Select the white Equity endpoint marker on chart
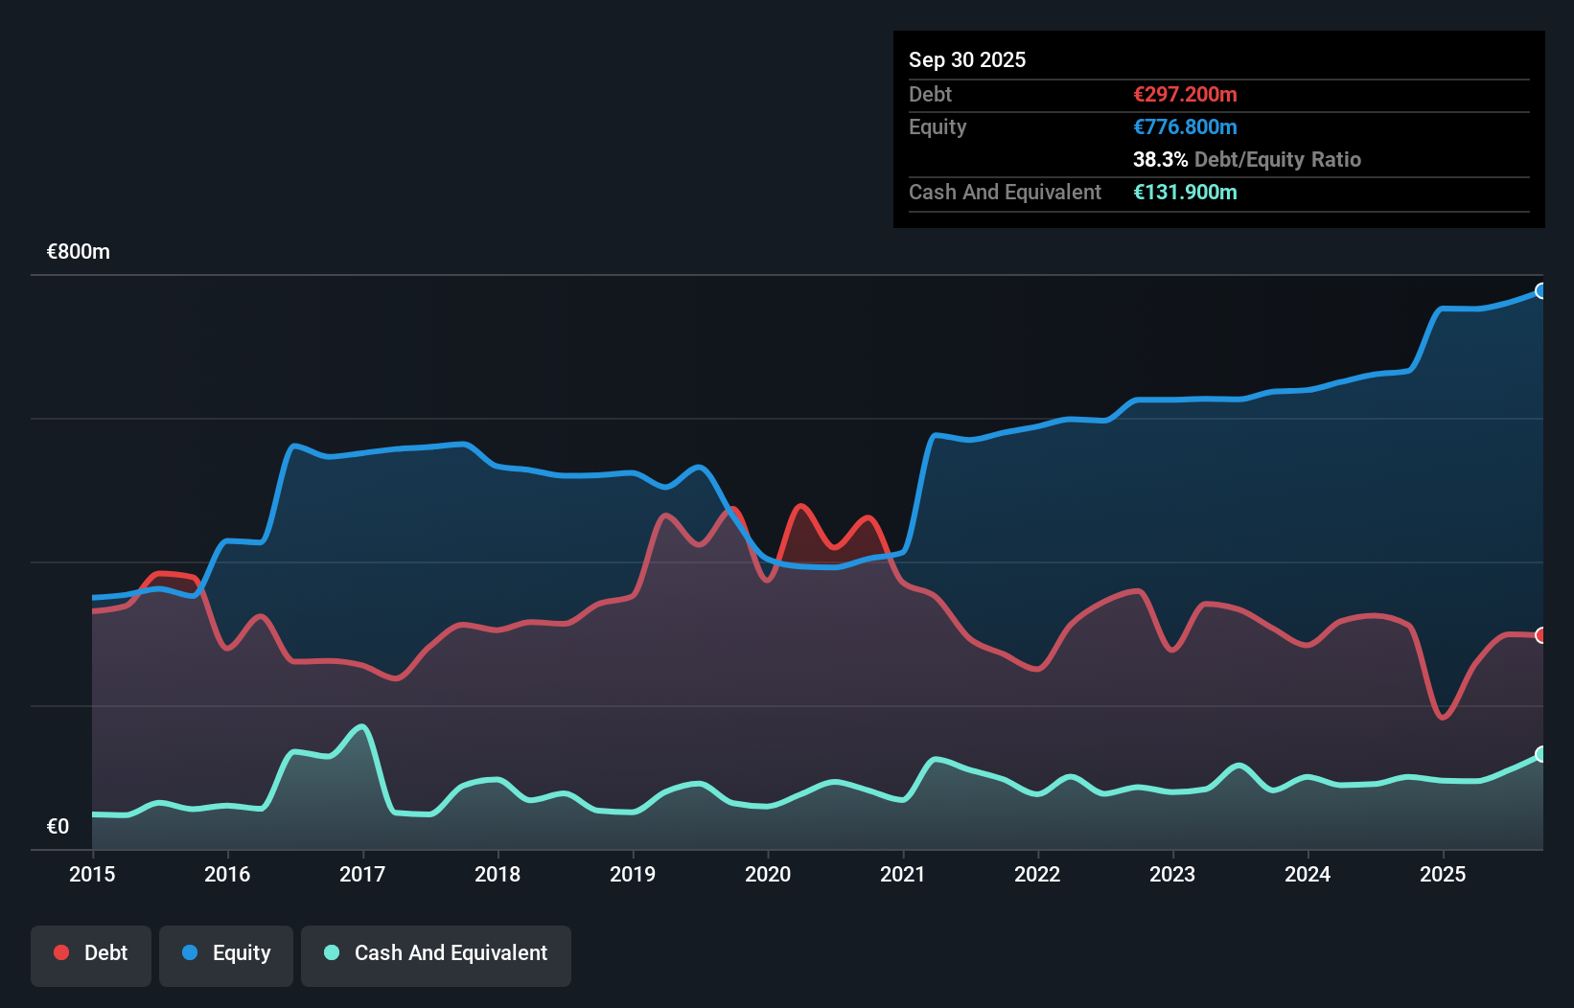The image size is (1574, 1008). click(1541, 291)
